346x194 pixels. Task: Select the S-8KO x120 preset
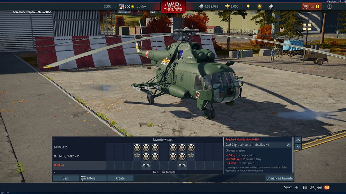click(x=79, y=147)
